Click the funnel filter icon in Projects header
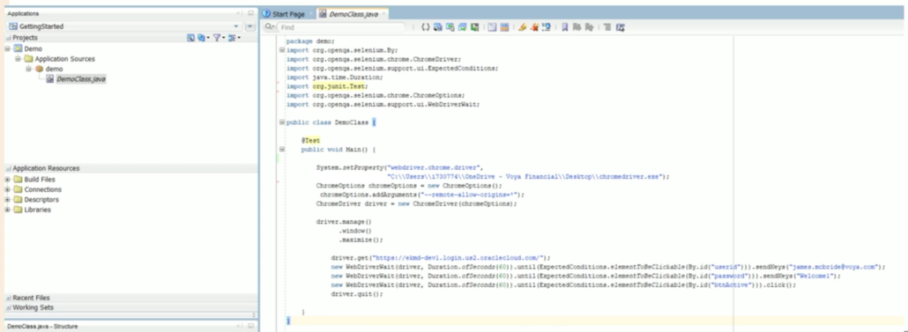The image size is (908, 332). point(217,38)
